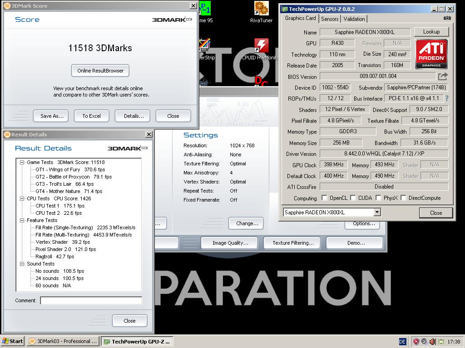Image resolution: width=465 pixels, height=348 pixels.
Task: Click Close in the Result Details window
Action: coord(129,321)
